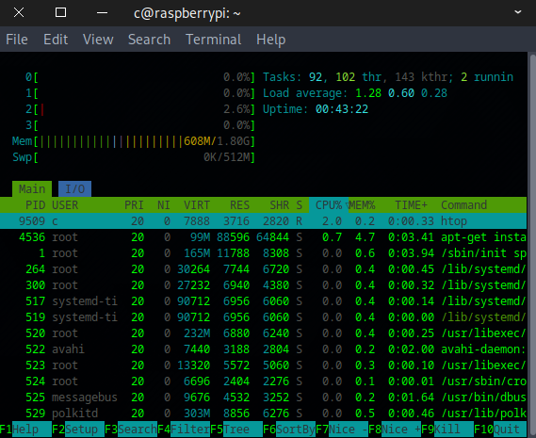Click the F7 Nice - function button

pos(342,430)
